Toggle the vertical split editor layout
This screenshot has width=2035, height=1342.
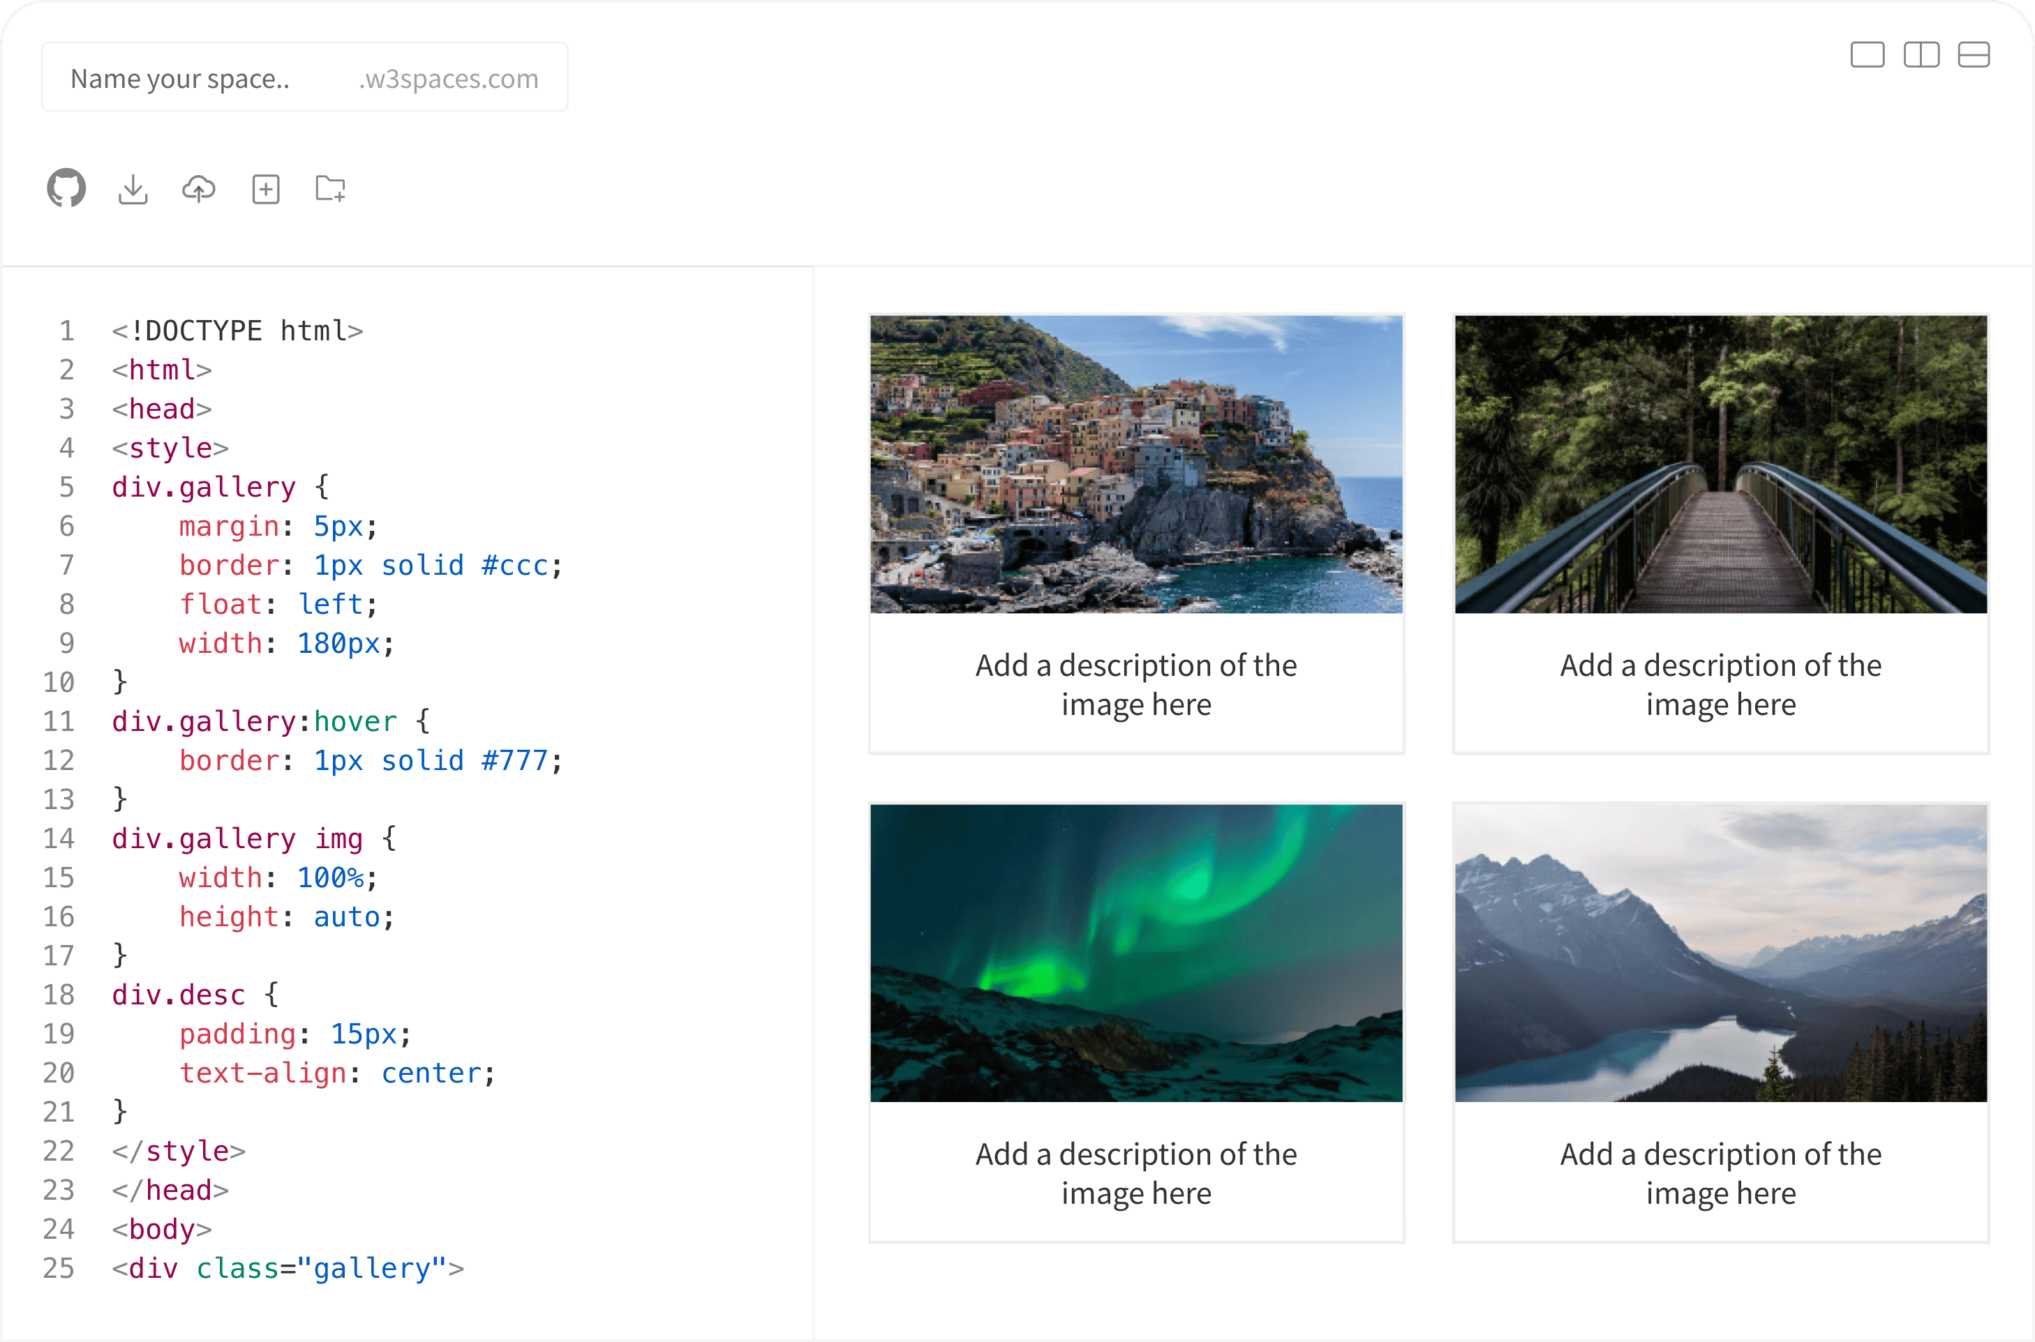[x=1921, y=54]
